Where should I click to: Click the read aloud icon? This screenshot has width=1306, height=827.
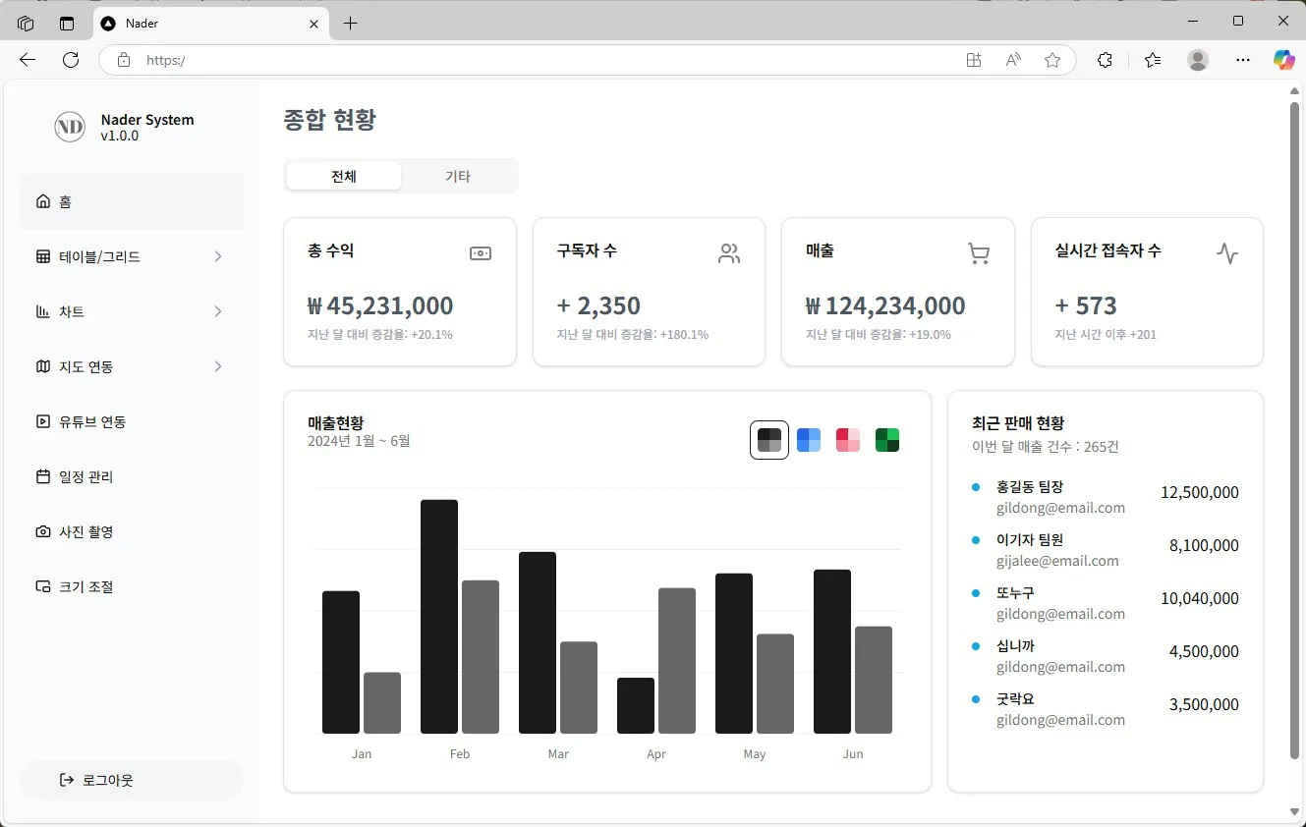point(1013,60)
